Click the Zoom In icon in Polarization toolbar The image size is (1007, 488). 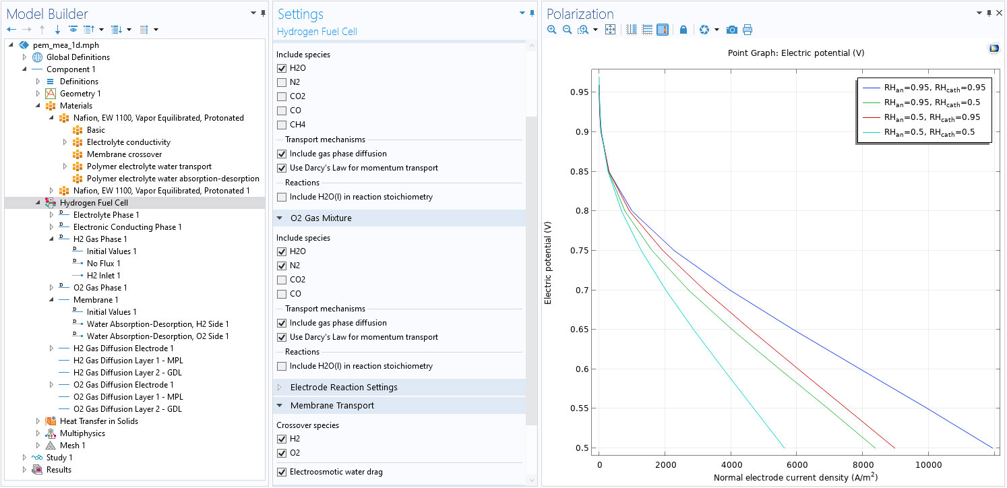(552, 30)
